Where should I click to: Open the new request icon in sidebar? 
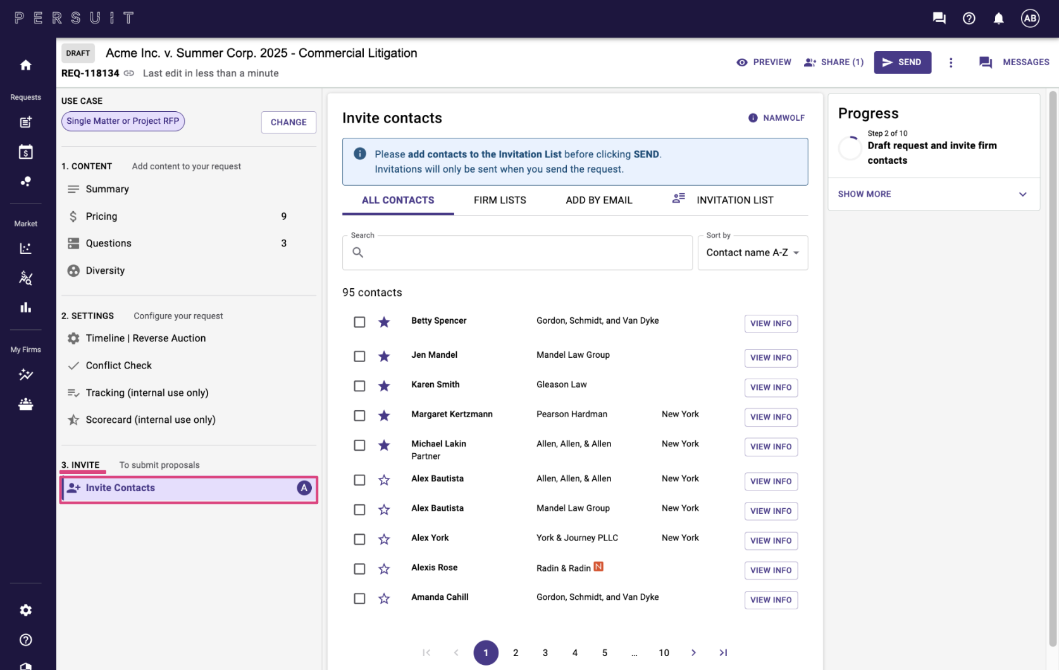pyautogui.click(x=25, y=122)
